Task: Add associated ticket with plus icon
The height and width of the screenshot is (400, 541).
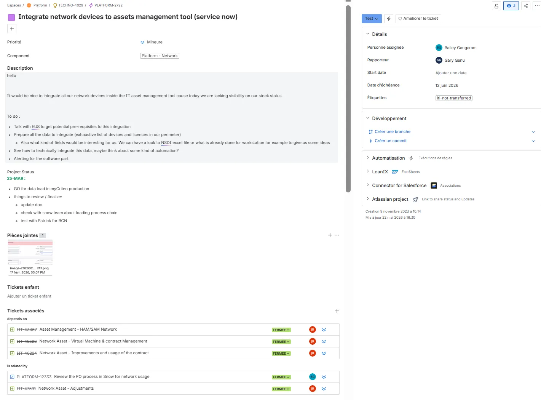Action: 337,311
